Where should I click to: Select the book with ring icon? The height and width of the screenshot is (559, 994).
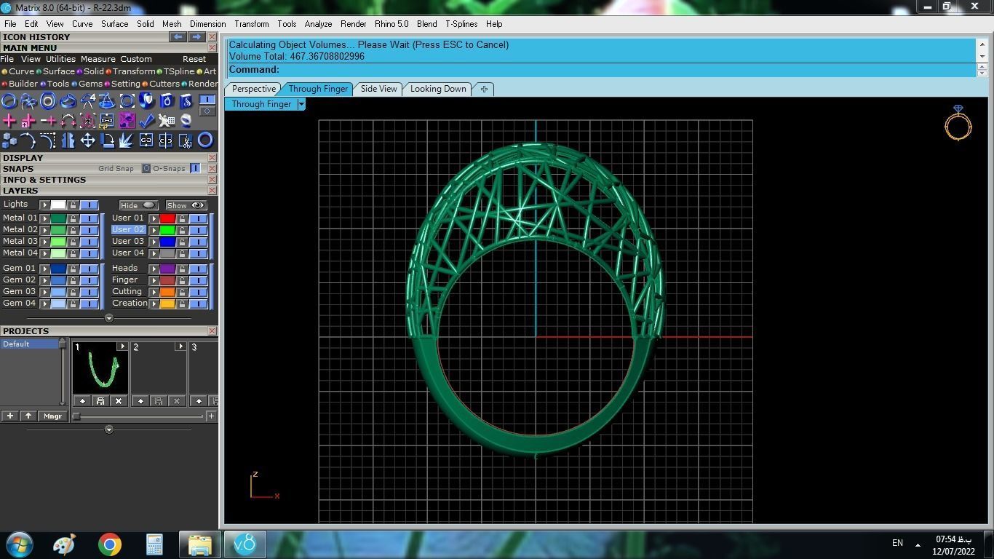pos(166,101)
